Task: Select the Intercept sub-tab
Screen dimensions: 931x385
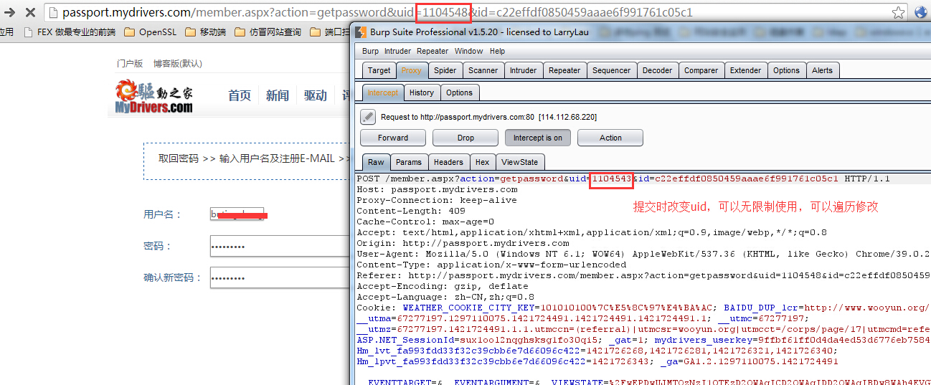Action: tap(383, 92)
